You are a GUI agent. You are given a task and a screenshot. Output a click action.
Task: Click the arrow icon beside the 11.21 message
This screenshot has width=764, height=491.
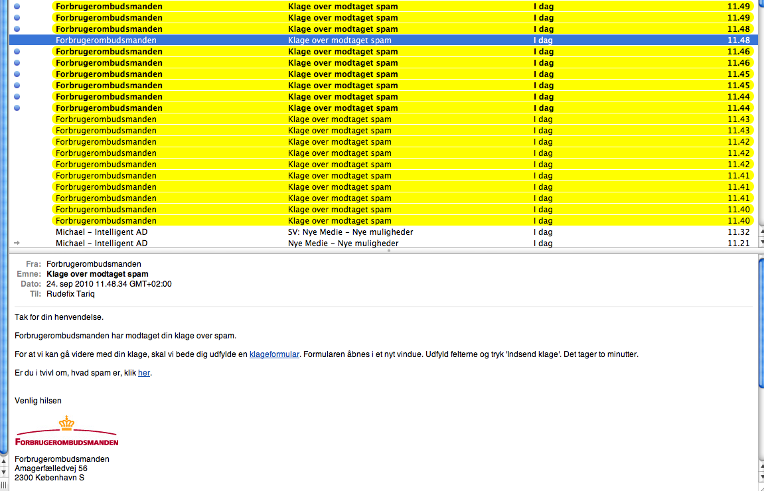click(x=17, y=244)
